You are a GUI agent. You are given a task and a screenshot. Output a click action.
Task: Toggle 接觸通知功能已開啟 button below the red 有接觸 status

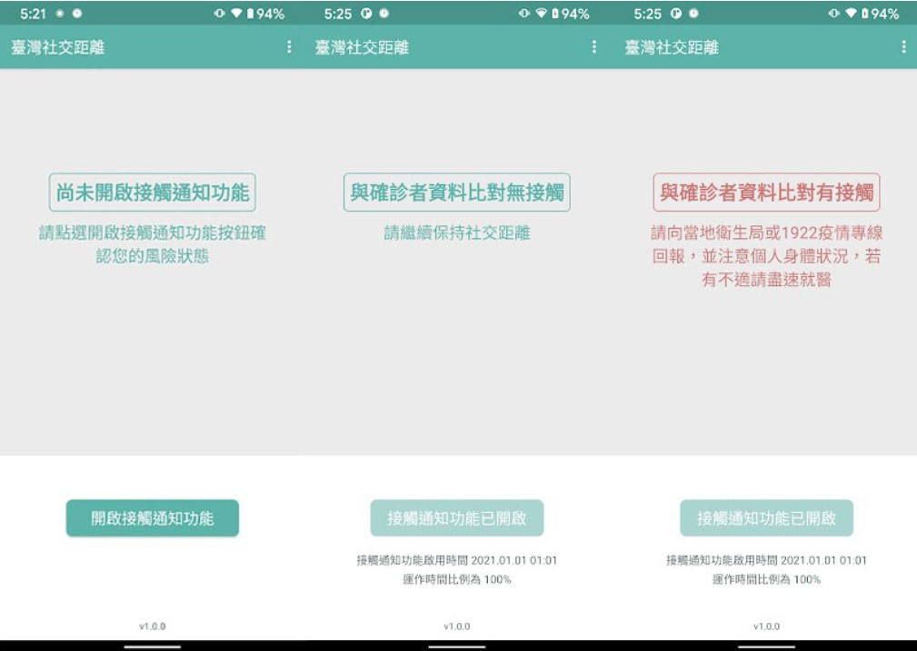(766, 518)
